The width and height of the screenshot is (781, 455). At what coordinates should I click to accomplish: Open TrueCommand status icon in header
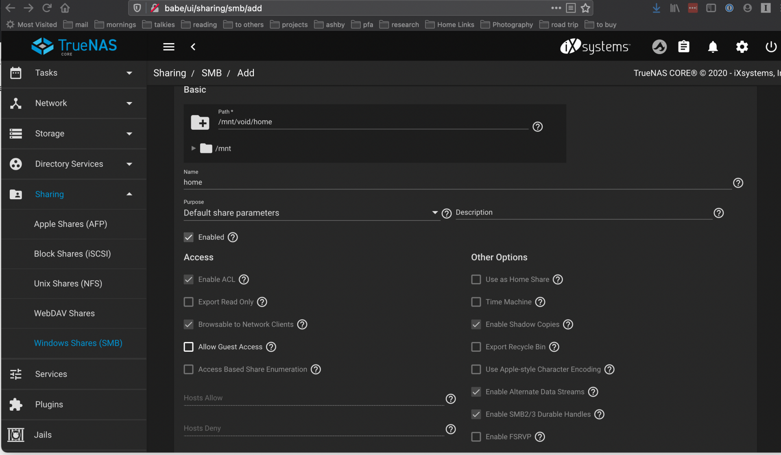tap(659, 47)
